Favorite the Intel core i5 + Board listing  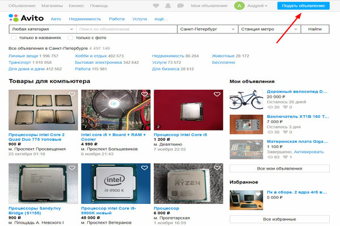coord(144,94)
